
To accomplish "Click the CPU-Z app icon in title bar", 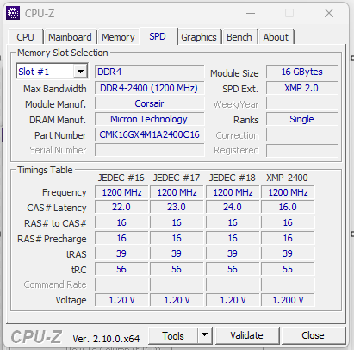I will click(x=13, y=13).
